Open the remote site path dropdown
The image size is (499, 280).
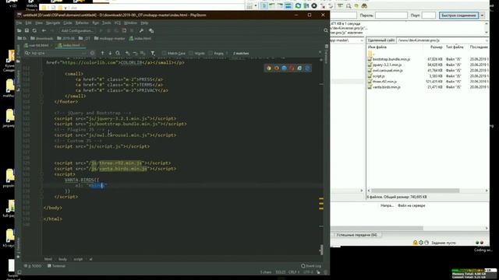[487, 40]
